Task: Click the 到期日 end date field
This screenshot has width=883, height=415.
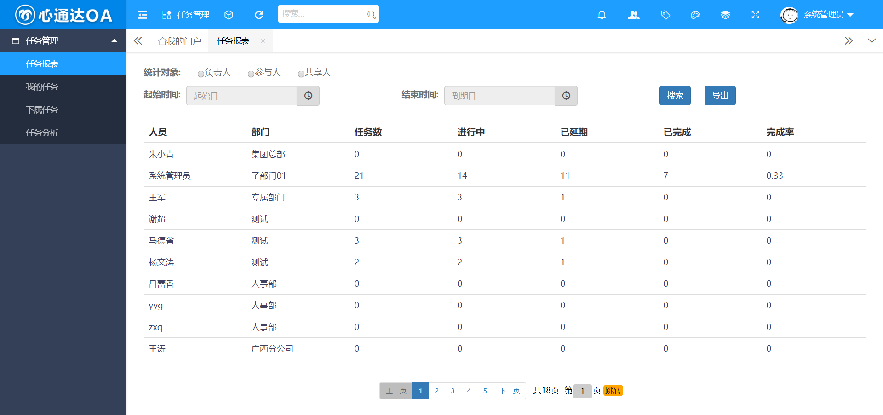Action: 499,96
